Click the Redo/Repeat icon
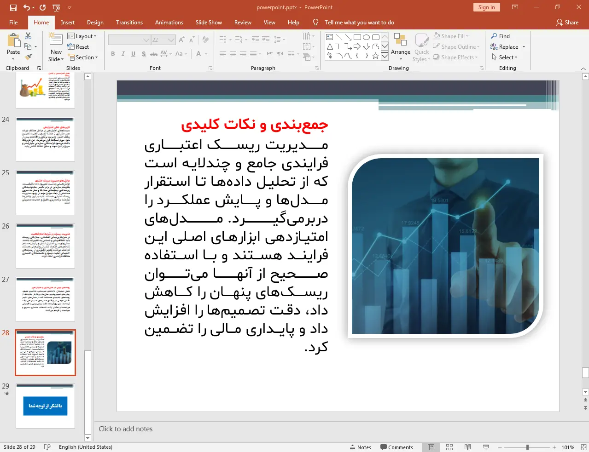The height and width of the screenshot is (452, 589). pyautogui.click(x=43, y=7)
